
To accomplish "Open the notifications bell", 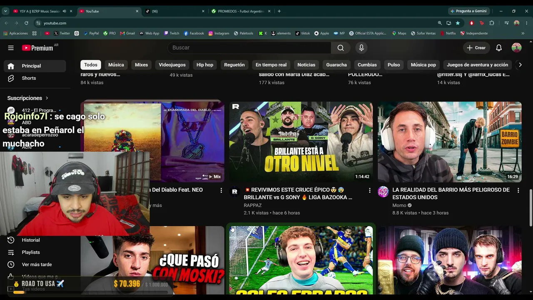I will tap(499, 48).
